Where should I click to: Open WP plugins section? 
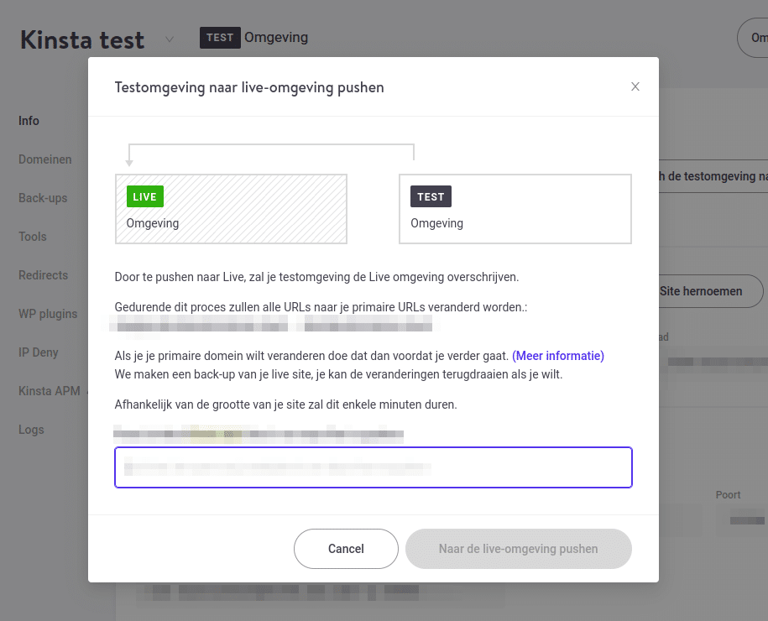pyautogui.click(x=48, y=314)
